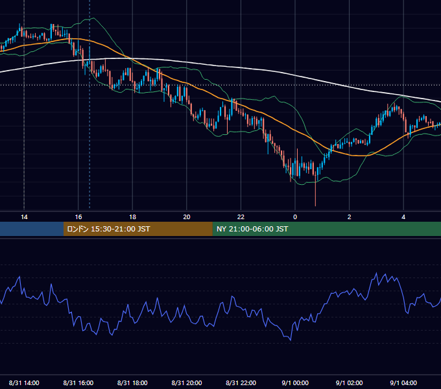This screenshot has width=441, height=389.
Task: Click the 8/31 14:00 date label
Action: pos(24,383)
